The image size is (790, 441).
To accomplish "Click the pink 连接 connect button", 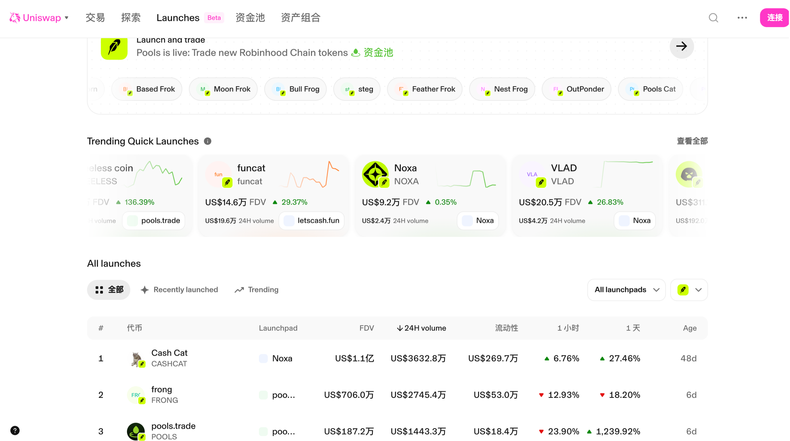I will pos(775,18).
